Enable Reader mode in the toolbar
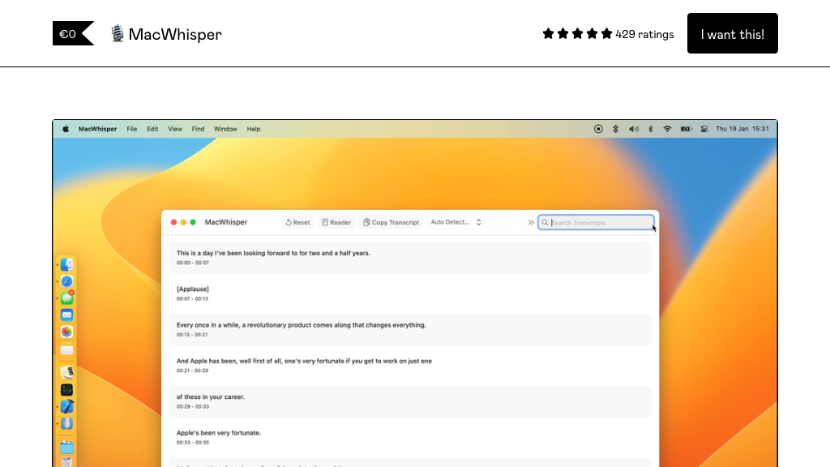Viewport: 830px width, 467px height. click(336, 222)
